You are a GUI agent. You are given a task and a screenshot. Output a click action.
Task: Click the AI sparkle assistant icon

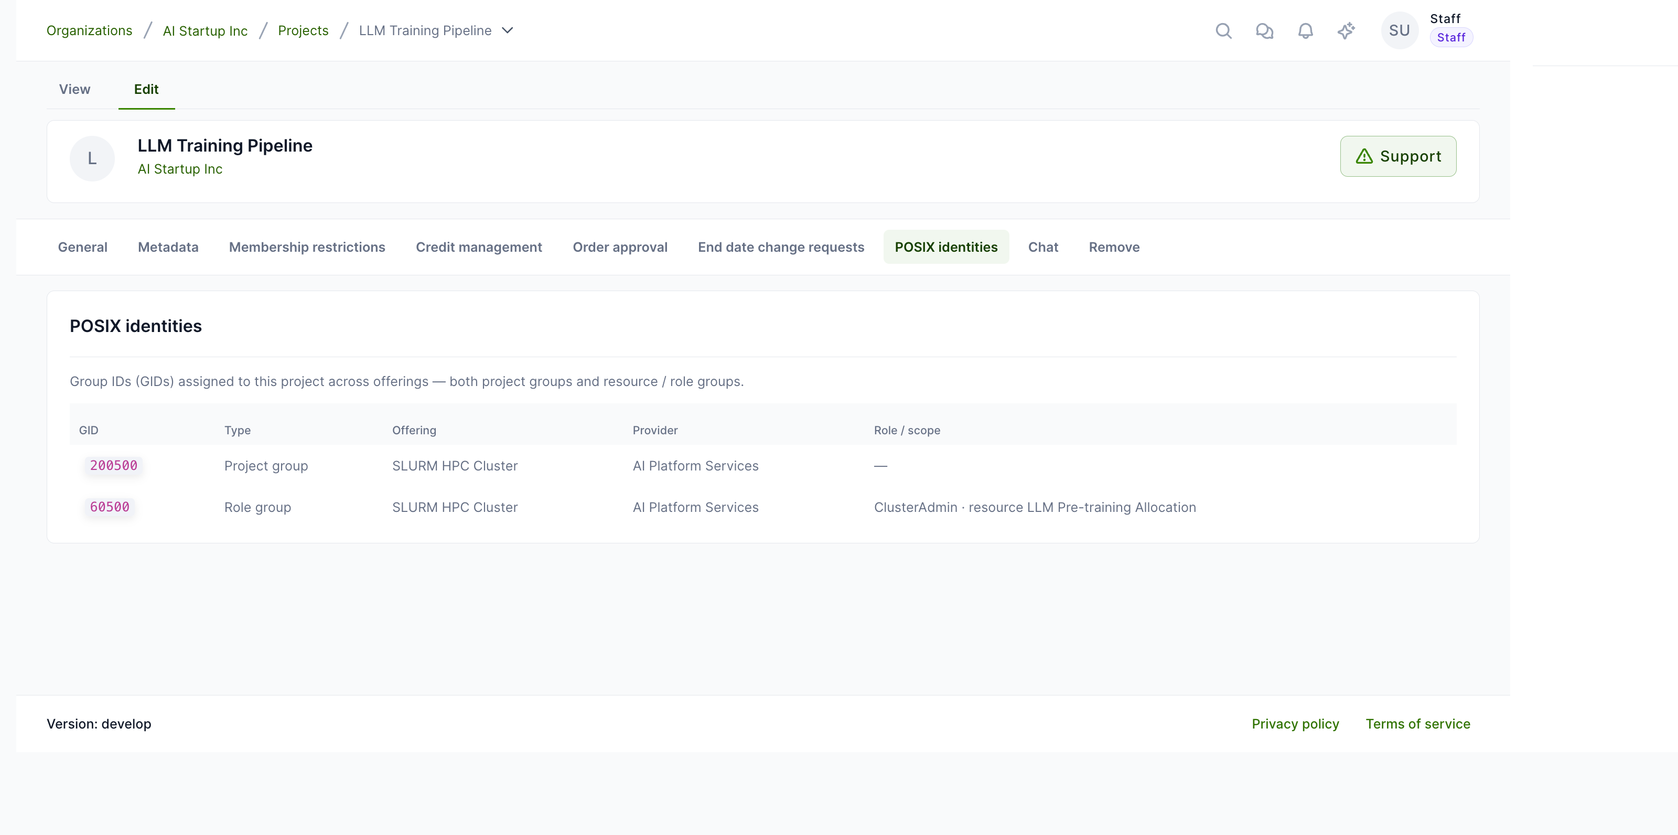1347,30
